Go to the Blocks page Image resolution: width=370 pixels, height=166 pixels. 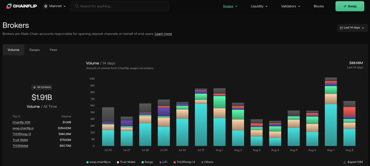point(319,6)
